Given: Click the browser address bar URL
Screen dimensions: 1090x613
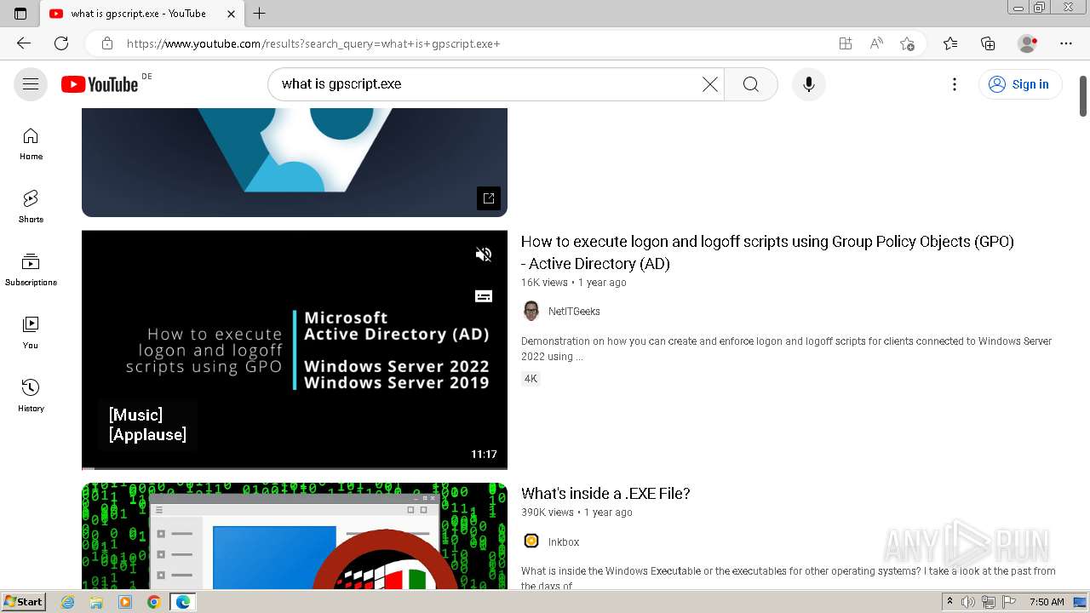Looking at the screenshot, I should [313, 43].
